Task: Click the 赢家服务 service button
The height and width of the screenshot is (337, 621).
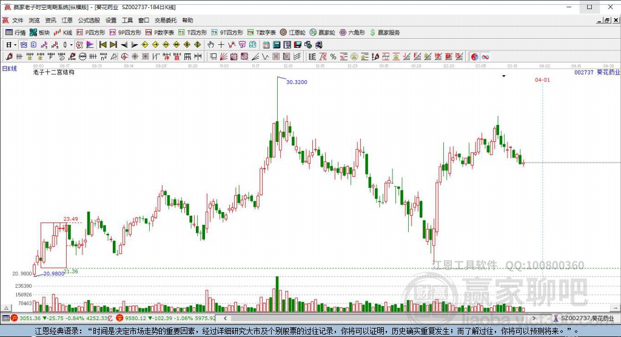Action: 384,33
